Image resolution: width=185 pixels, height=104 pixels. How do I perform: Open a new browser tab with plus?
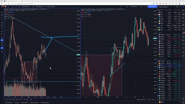[22, 1]
